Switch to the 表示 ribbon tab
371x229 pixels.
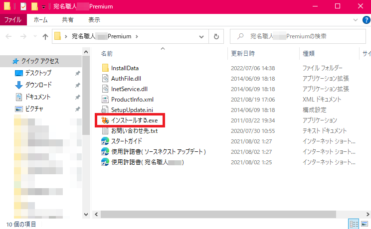[94, 20]
